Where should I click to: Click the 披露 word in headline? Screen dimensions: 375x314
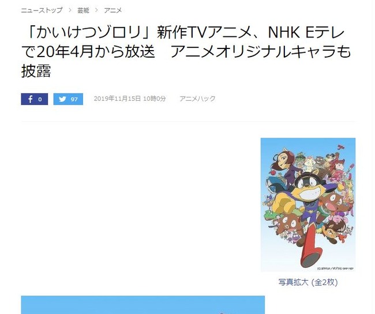pyautogui.click(x=36, y=71)
